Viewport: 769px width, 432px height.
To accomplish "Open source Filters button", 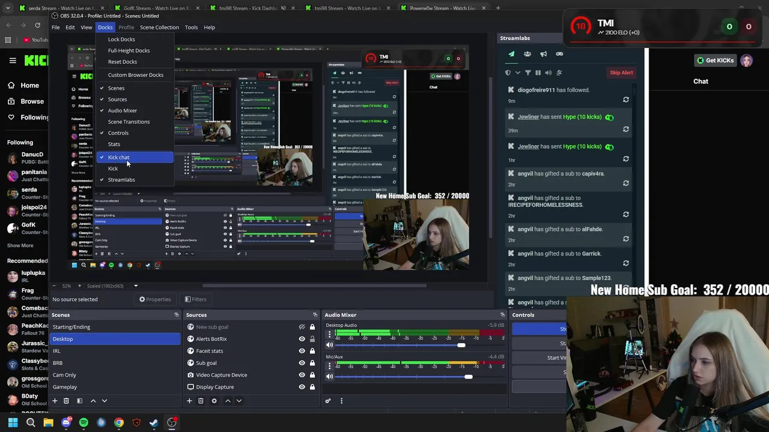I will (195, 299).
